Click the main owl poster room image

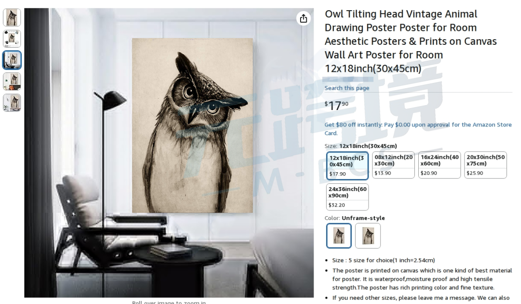tap(169, 153)
